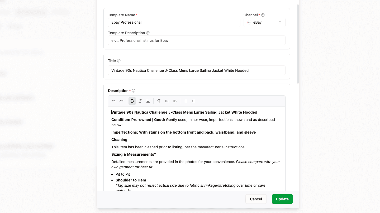Screen dimensions: 380x213
Task: Insert a bulleted list
Action: [186, 101]
